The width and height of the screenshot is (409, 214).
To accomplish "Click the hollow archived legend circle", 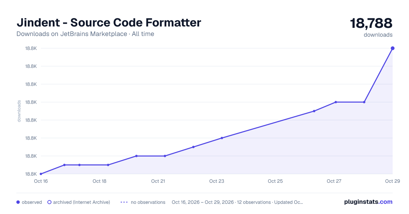I will click(x=49, y=202).
